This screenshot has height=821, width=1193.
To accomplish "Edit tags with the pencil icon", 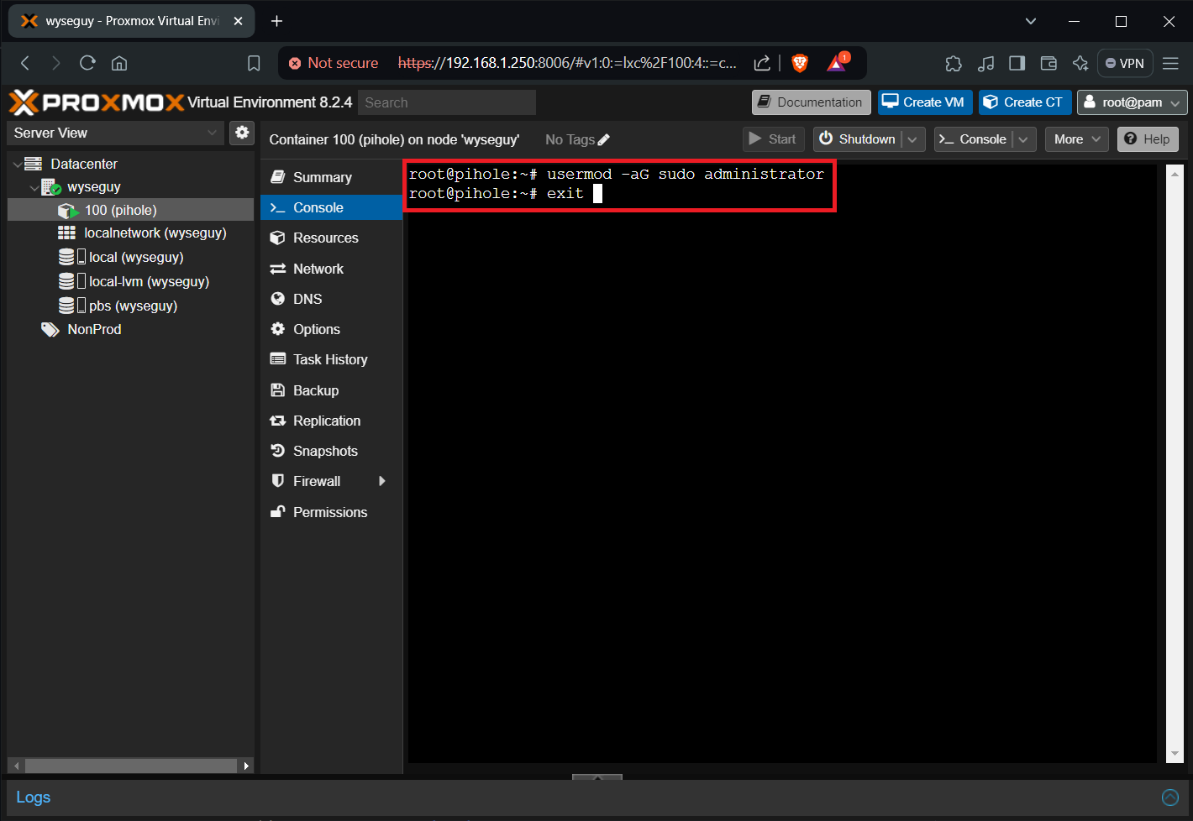I will pyautogui.click(x=603, y=140).
